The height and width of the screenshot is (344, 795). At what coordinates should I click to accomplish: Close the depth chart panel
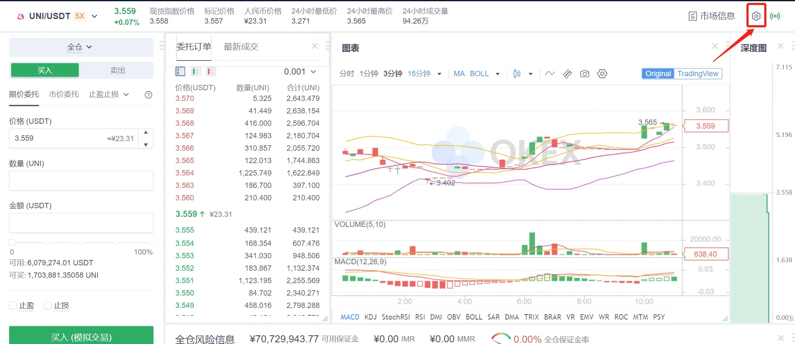click(x=781, y=46)
